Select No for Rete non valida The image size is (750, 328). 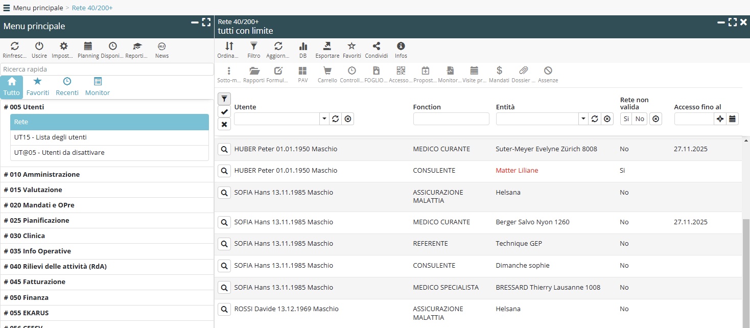(x=640, y=119)
